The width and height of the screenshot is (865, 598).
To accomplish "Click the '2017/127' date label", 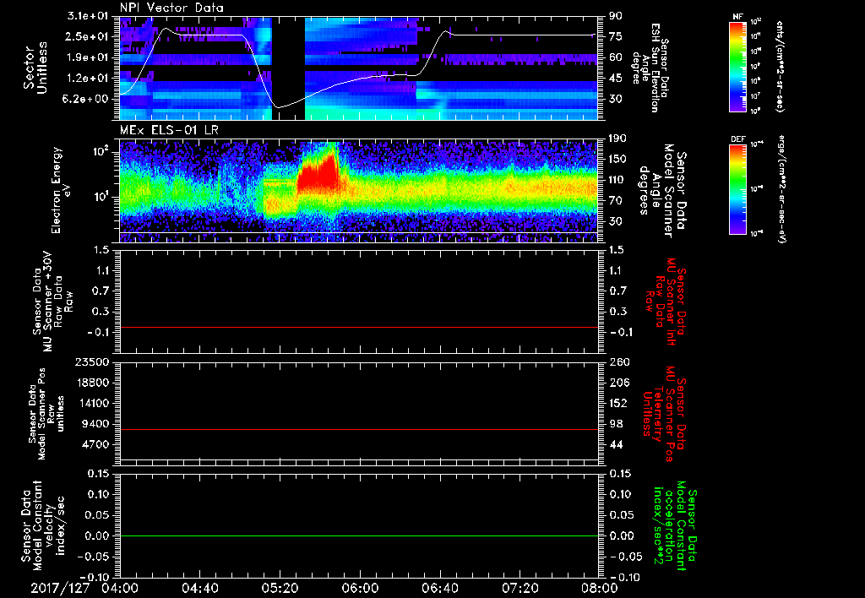I will click(60, 588).
